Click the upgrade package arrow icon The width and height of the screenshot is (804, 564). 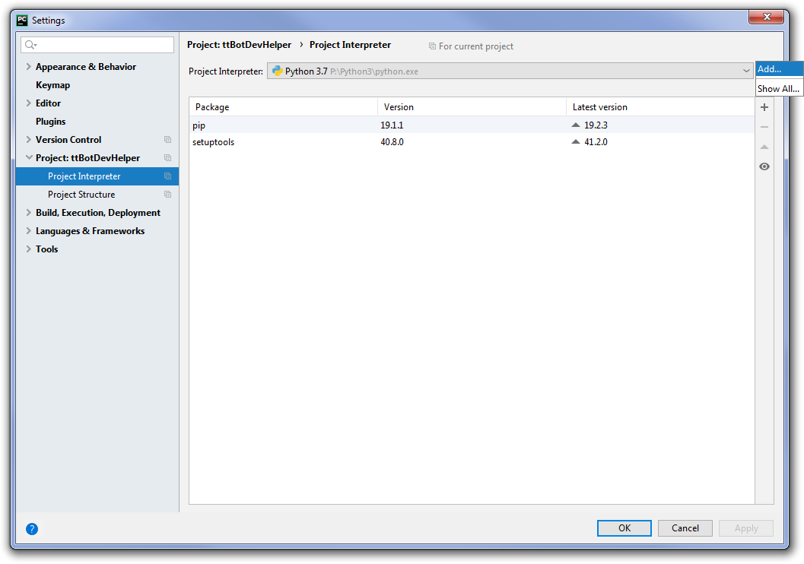pos(764,147)
